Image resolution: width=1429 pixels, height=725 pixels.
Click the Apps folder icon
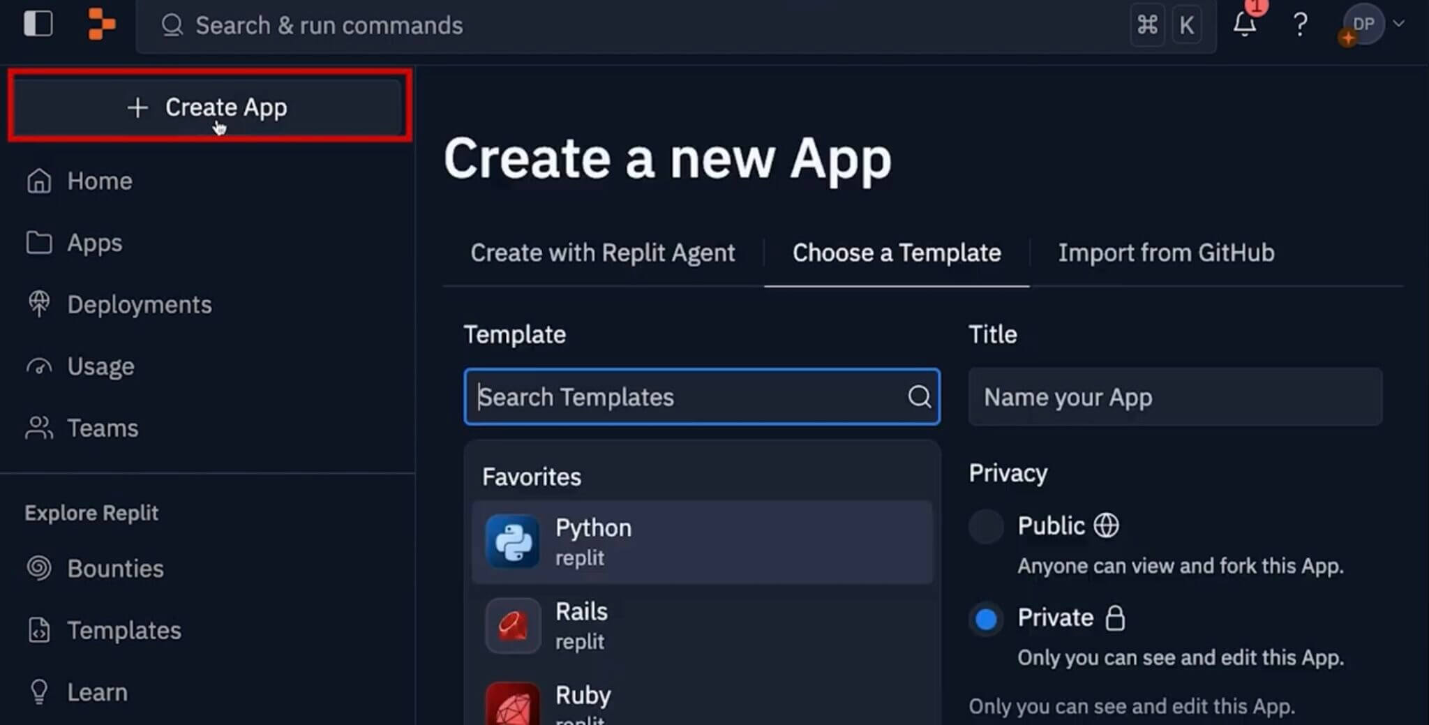point(39,243)
